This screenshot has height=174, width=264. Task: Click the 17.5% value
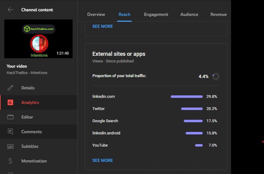[x=212, y=121]
